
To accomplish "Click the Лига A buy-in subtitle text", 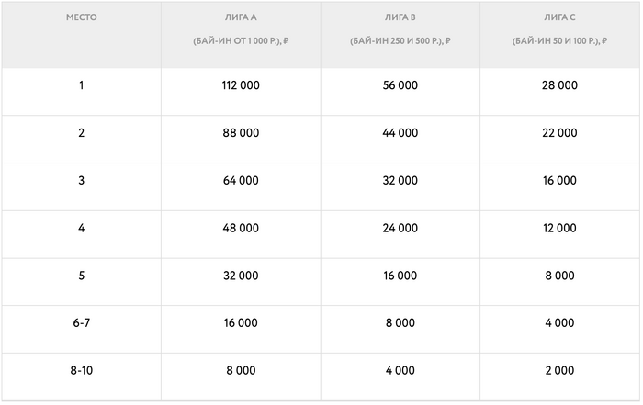I will click(241, 41).
